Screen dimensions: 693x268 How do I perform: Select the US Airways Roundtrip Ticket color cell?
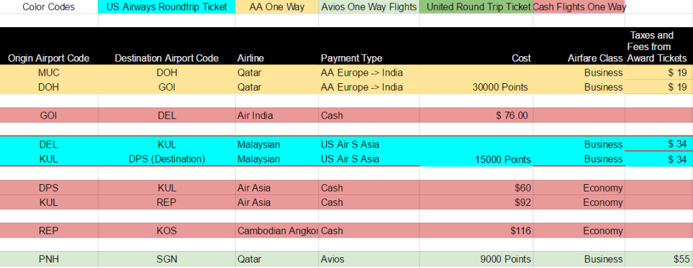166,7
